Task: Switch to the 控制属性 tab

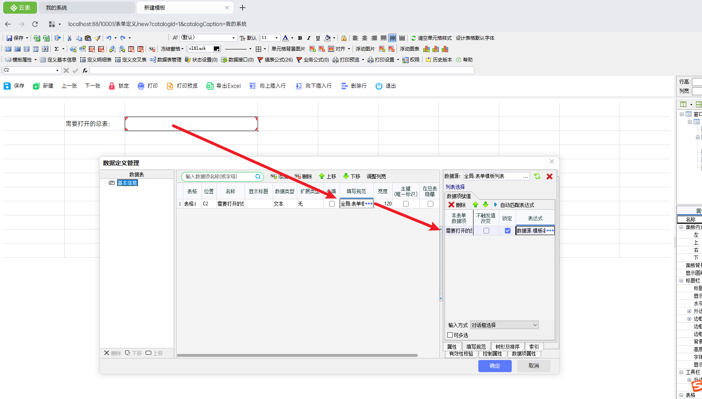Action: (x=492, y=354)
